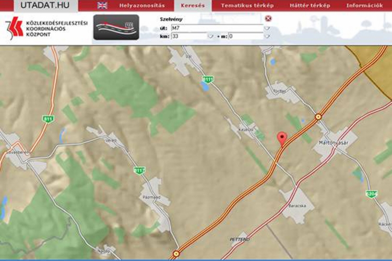Viewport: 392px width, 261px height.
Task: Click the 8111 road shield near Vál
Action: pos(208,79)
